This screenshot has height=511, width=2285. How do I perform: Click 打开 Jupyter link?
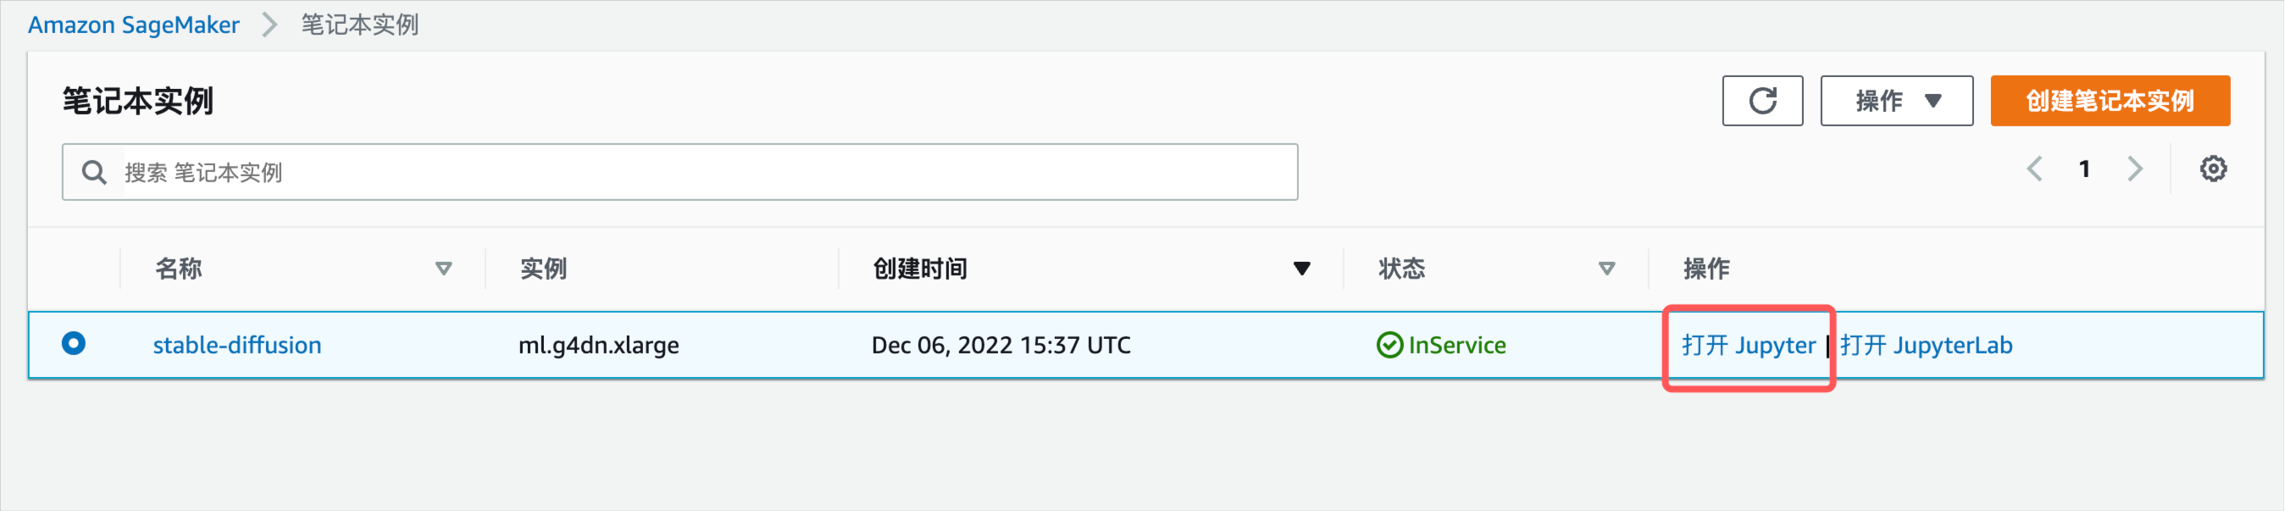pos(1749,345)
